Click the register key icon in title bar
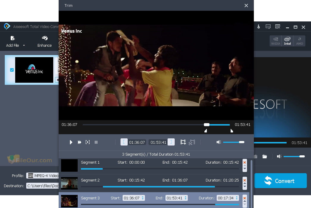This screenshot has height=208, width=311. pos(258,26)
